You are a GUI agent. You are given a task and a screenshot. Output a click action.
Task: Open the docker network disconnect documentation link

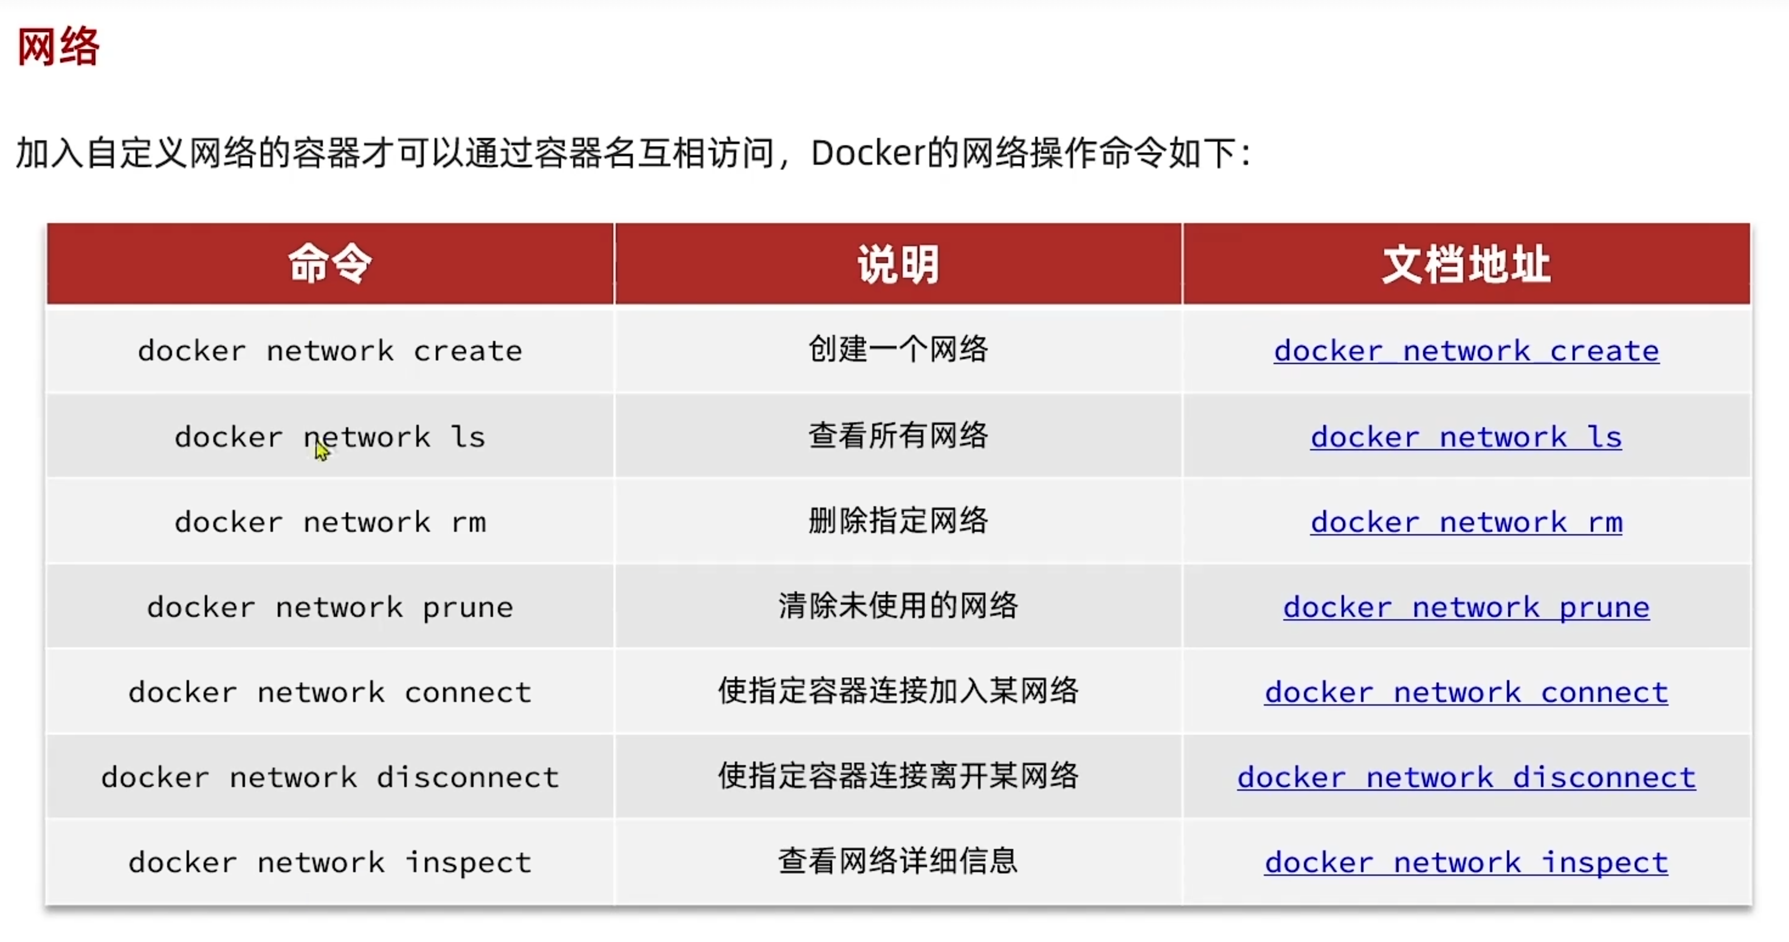(x=1466, y=778)
